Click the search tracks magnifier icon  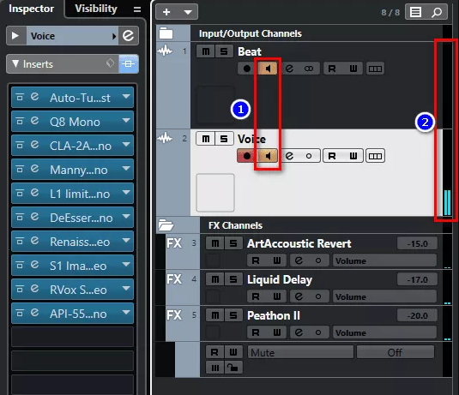click(437, 12)
